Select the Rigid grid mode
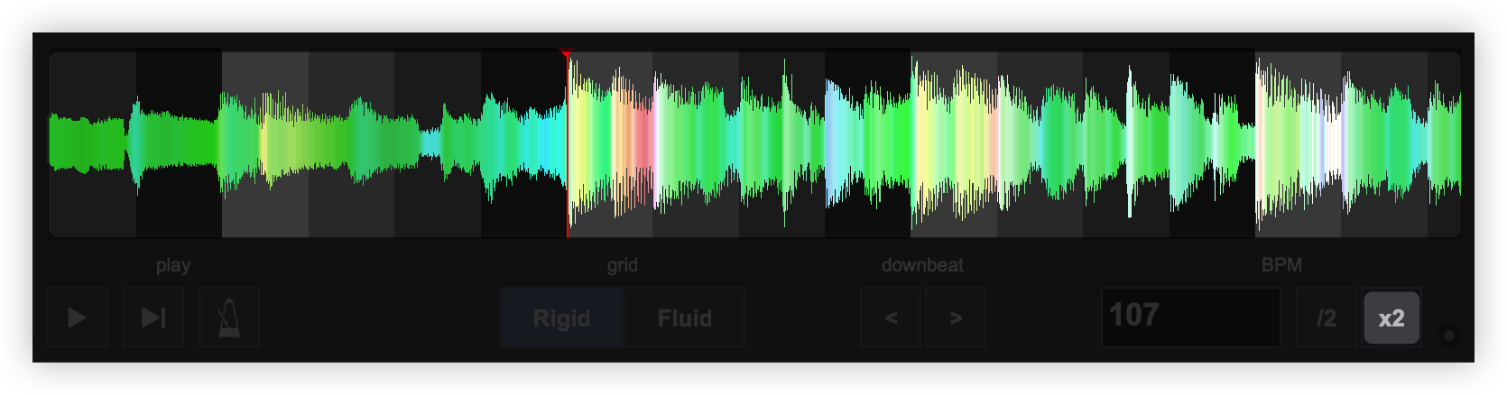 pyautogui.click(x=561, y=318)
